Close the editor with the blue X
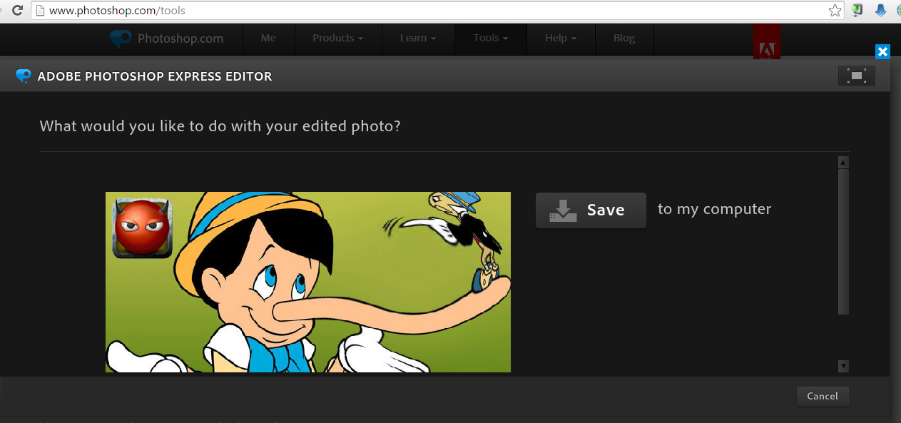 pos(882,51)
